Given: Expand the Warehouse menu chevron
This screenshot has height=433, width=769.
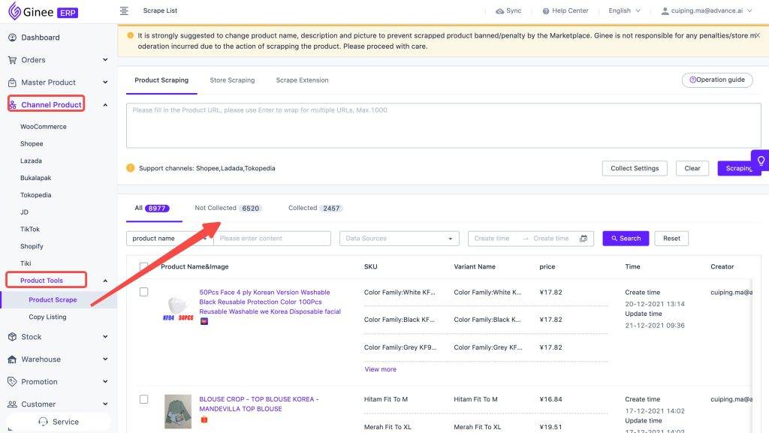Looking at the screenshot, I should click(105, 359).
